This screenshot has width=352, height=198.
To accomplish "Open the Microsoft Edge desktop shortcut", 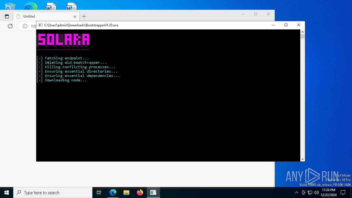I will [x=31, y=5].
